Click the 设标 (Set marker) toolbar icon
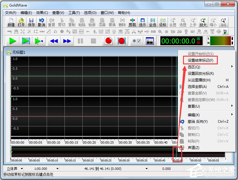This screenshot has width=238, height=180. point(163,22)
